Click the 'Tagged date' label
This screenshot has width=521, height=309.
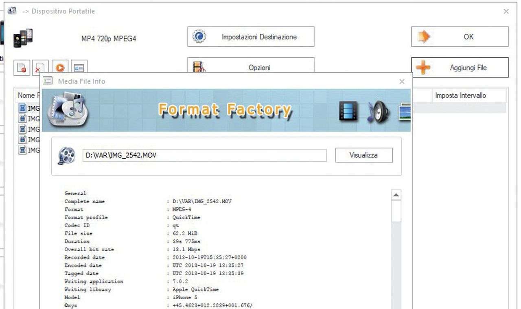(x=81, y=273)
